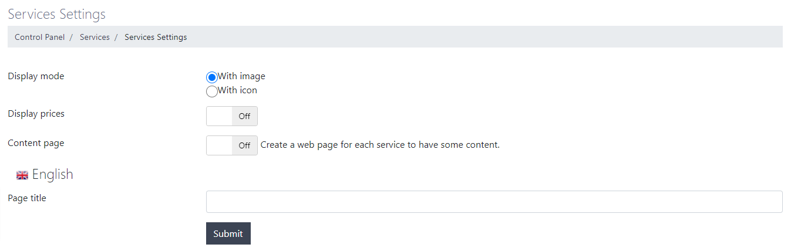Click the UK flag icon

point(22,175)
